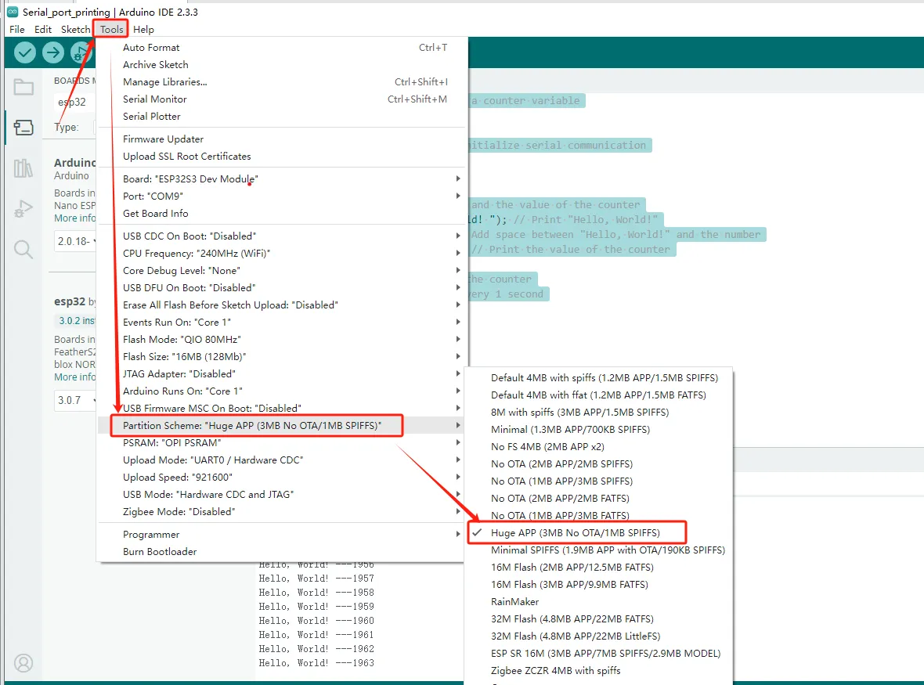
Task: Click the Verify sketch checkmark icon
Action: (x=26, y=52)
